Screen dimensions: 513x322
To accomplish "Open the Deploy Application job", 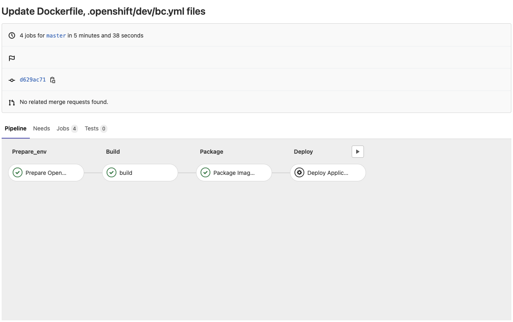I will click(328, 173).
